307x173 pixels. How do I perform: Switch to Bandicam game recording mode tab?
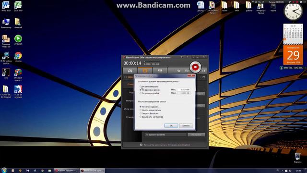[x=130, y=71]
